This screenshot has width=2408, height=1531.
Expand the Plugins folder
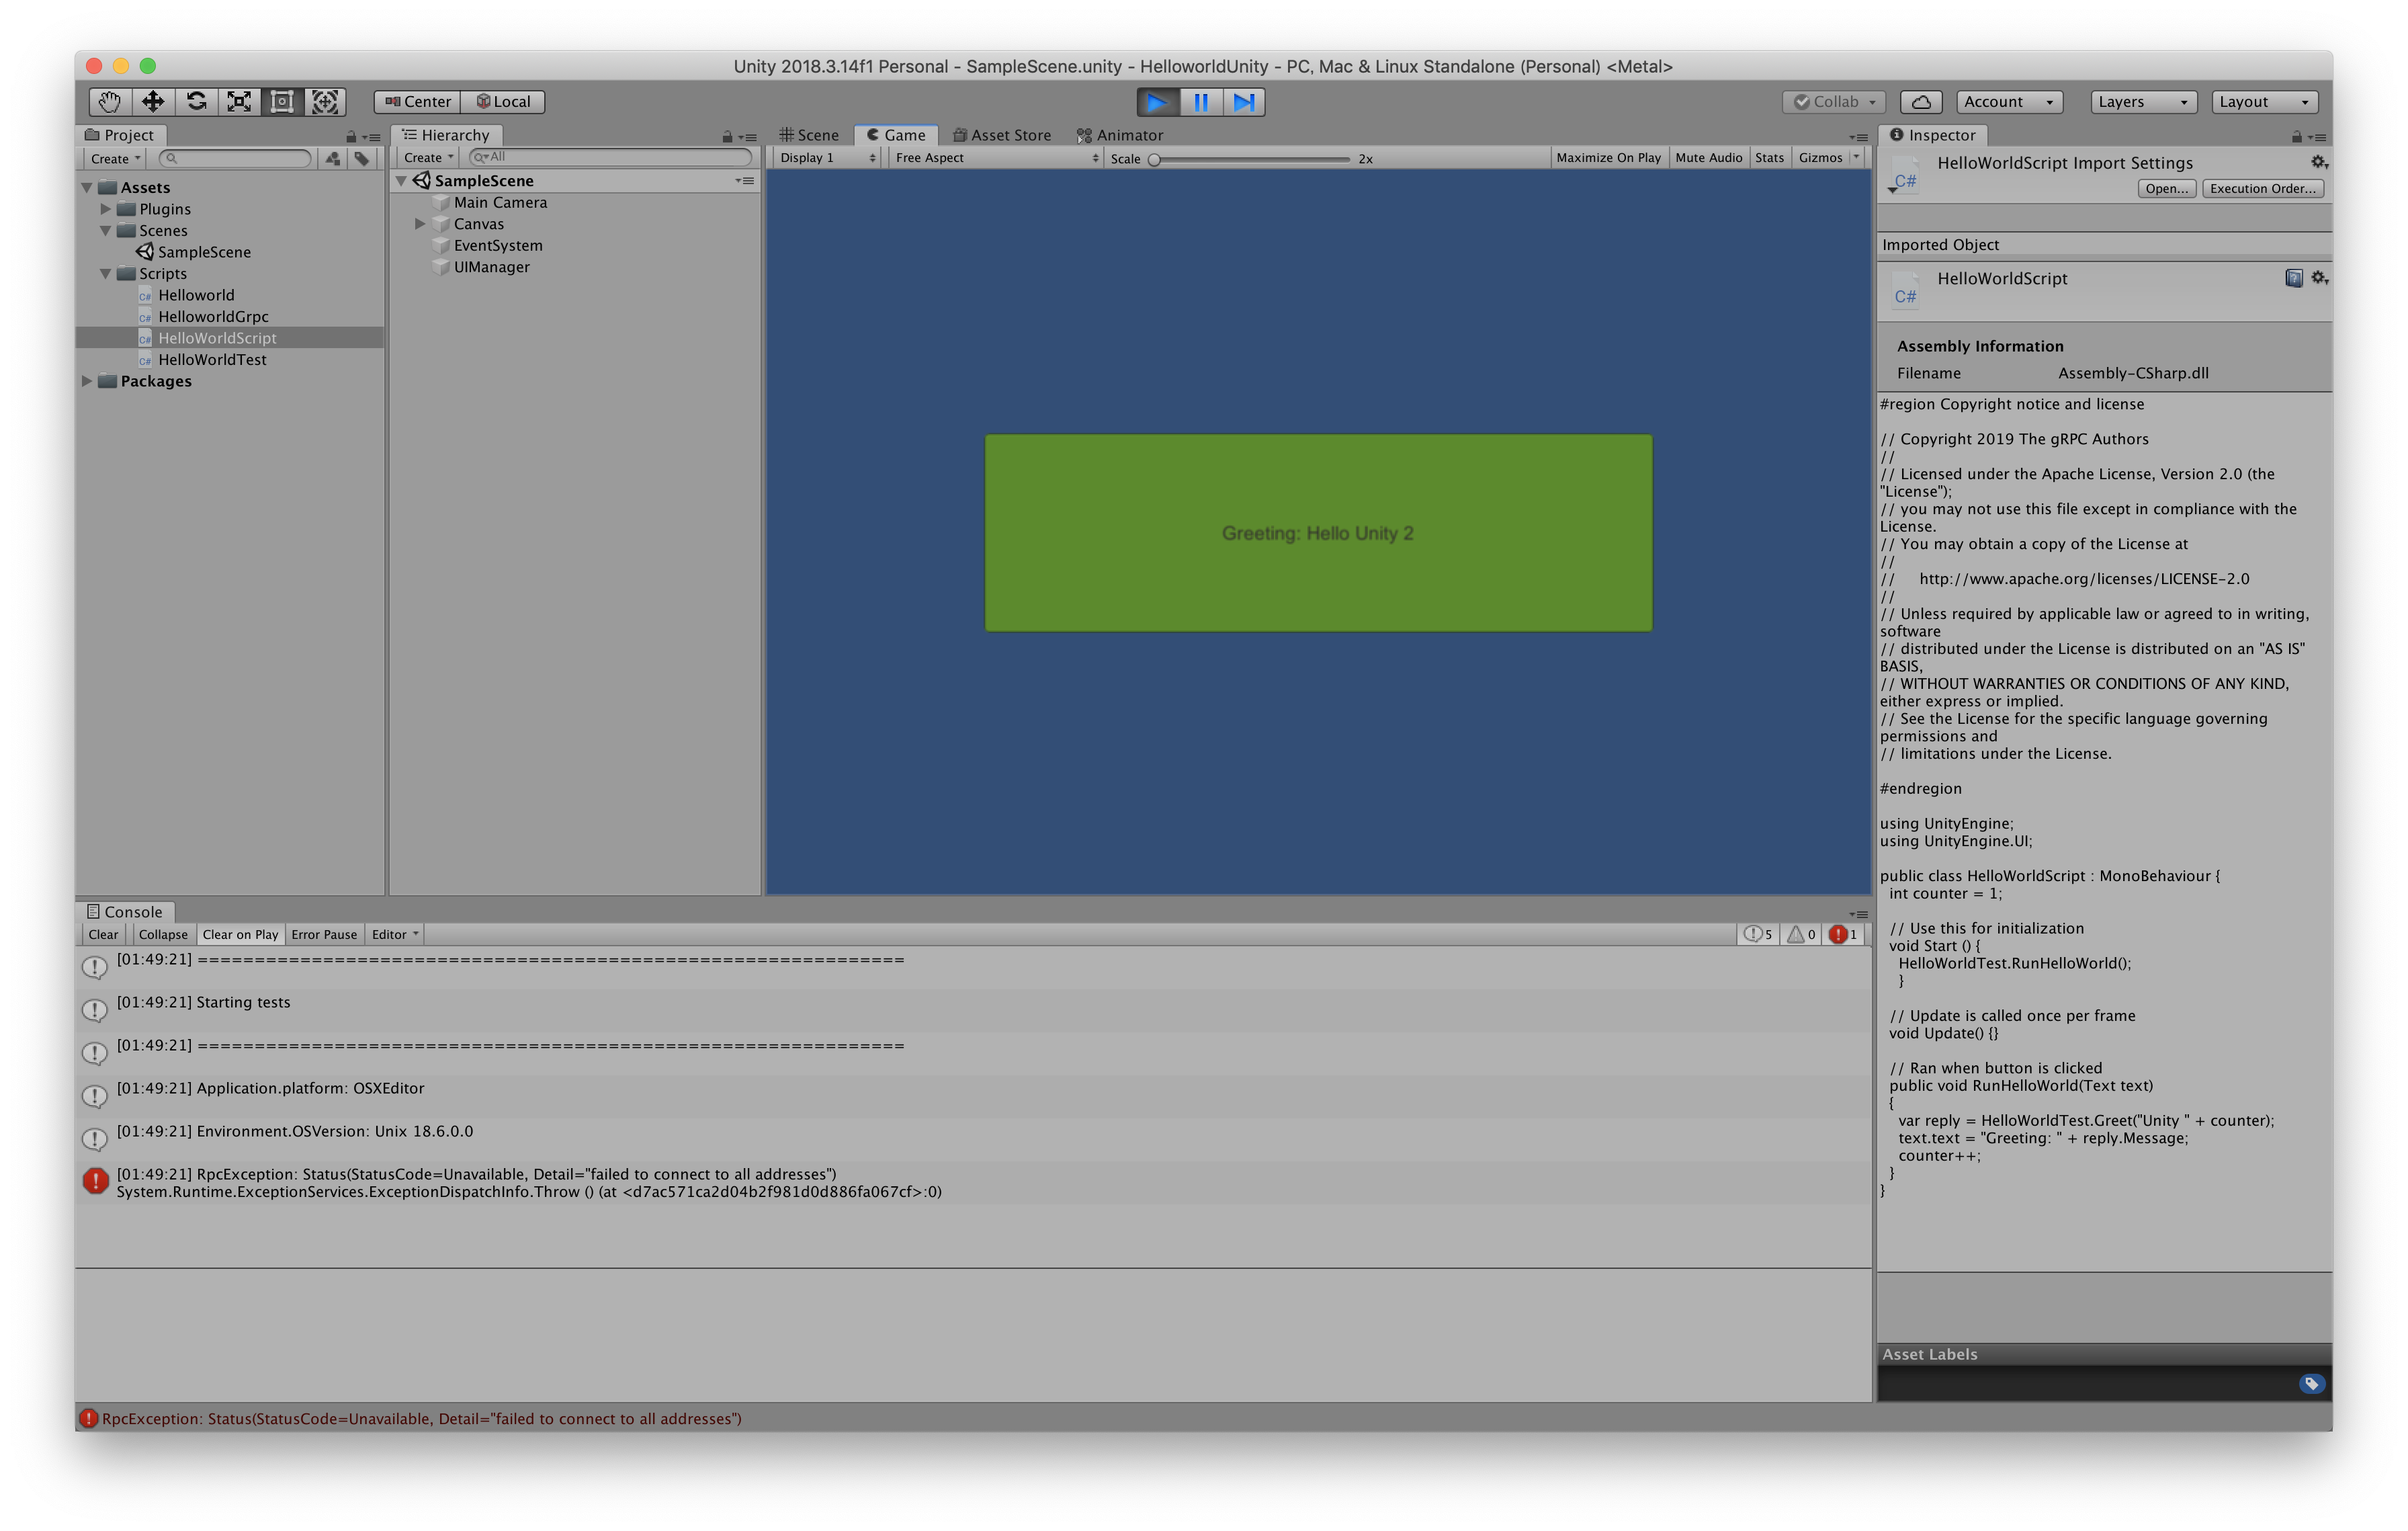pos(106,209)
